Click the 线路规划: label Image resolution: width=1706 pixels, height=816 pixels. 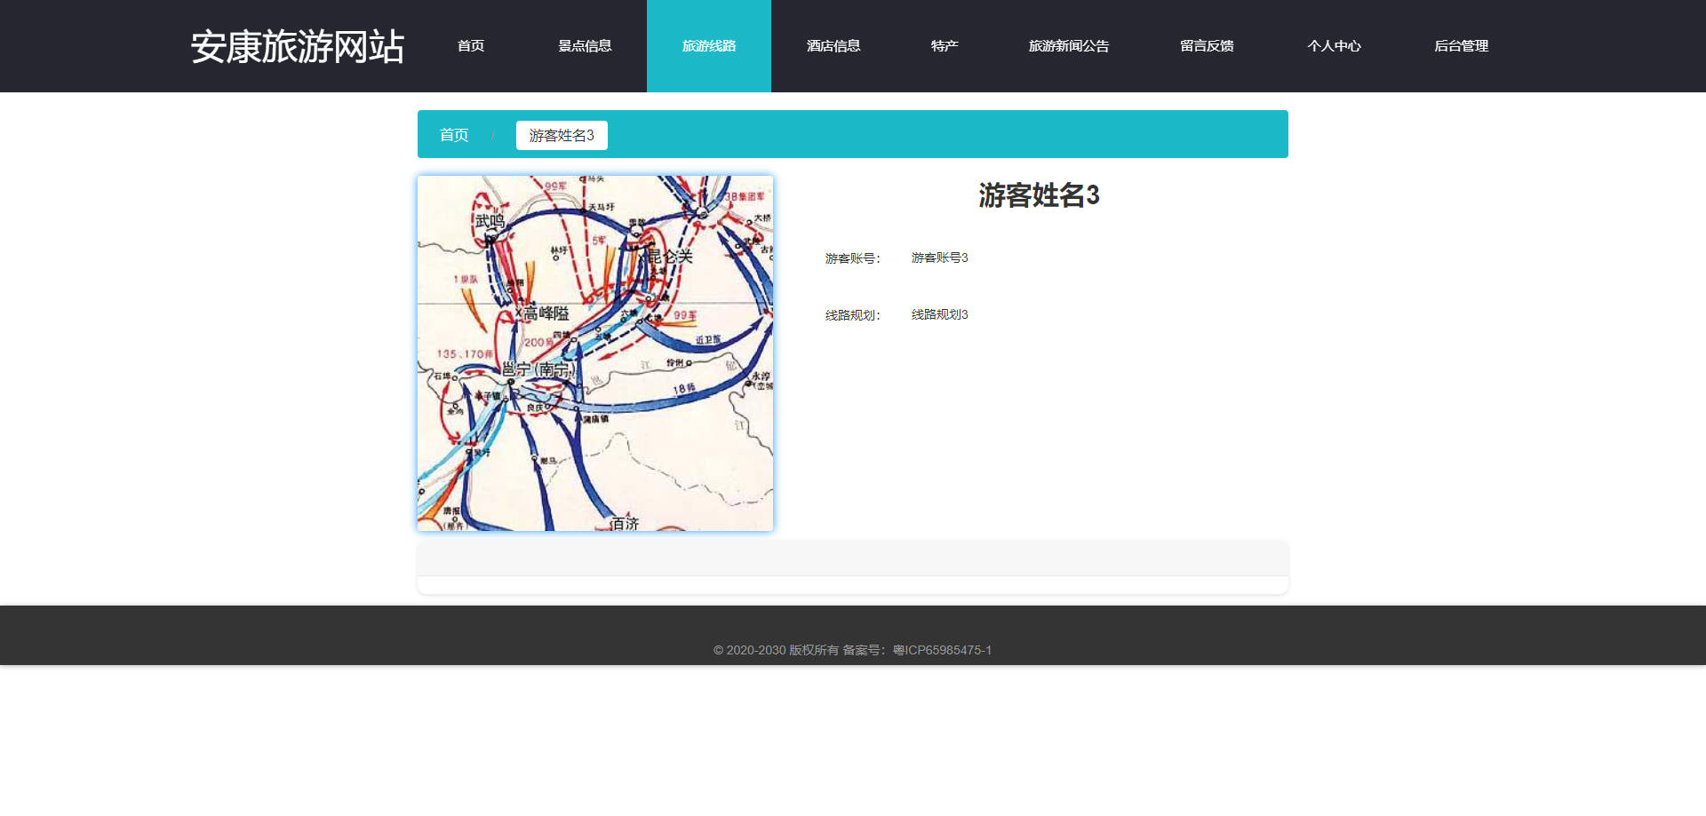coord(853,315)
